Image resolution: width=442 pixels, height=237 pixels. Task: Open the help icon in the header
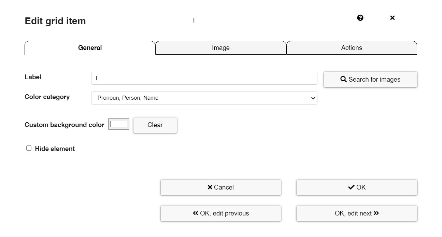click(360, 18)
